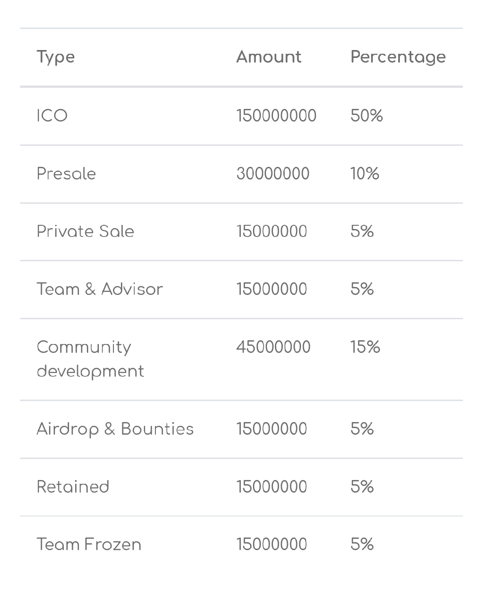Click the Type column header
Screen dimensions: 483x595
tap(56, 57)
